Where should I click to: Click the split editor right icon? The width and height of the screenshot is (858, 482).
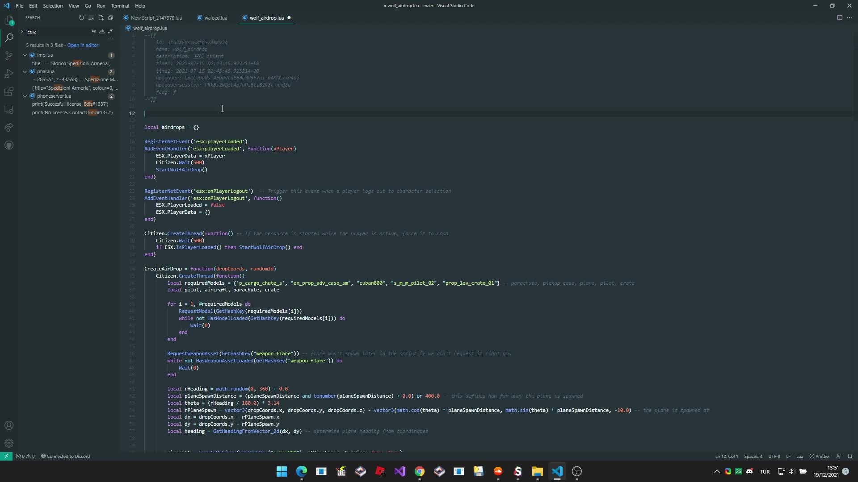coord(840,18)
